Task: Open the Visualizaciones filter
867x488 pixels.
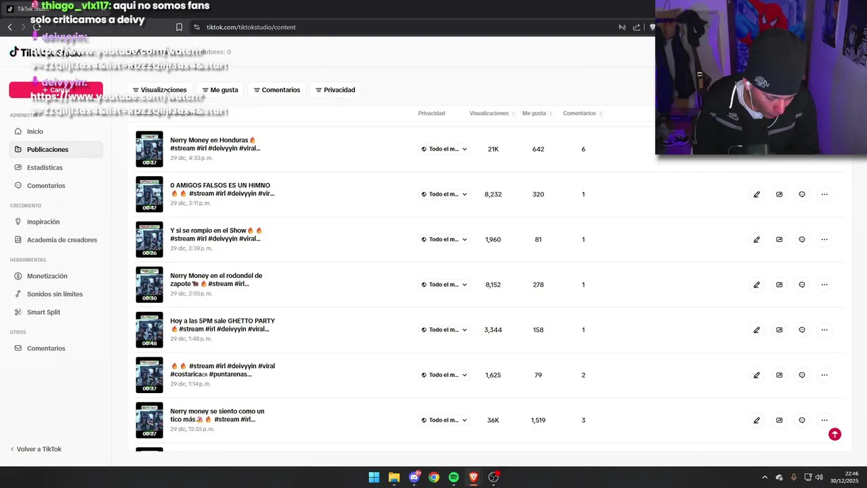Action: pyautogui.click(x=160, y=89)
